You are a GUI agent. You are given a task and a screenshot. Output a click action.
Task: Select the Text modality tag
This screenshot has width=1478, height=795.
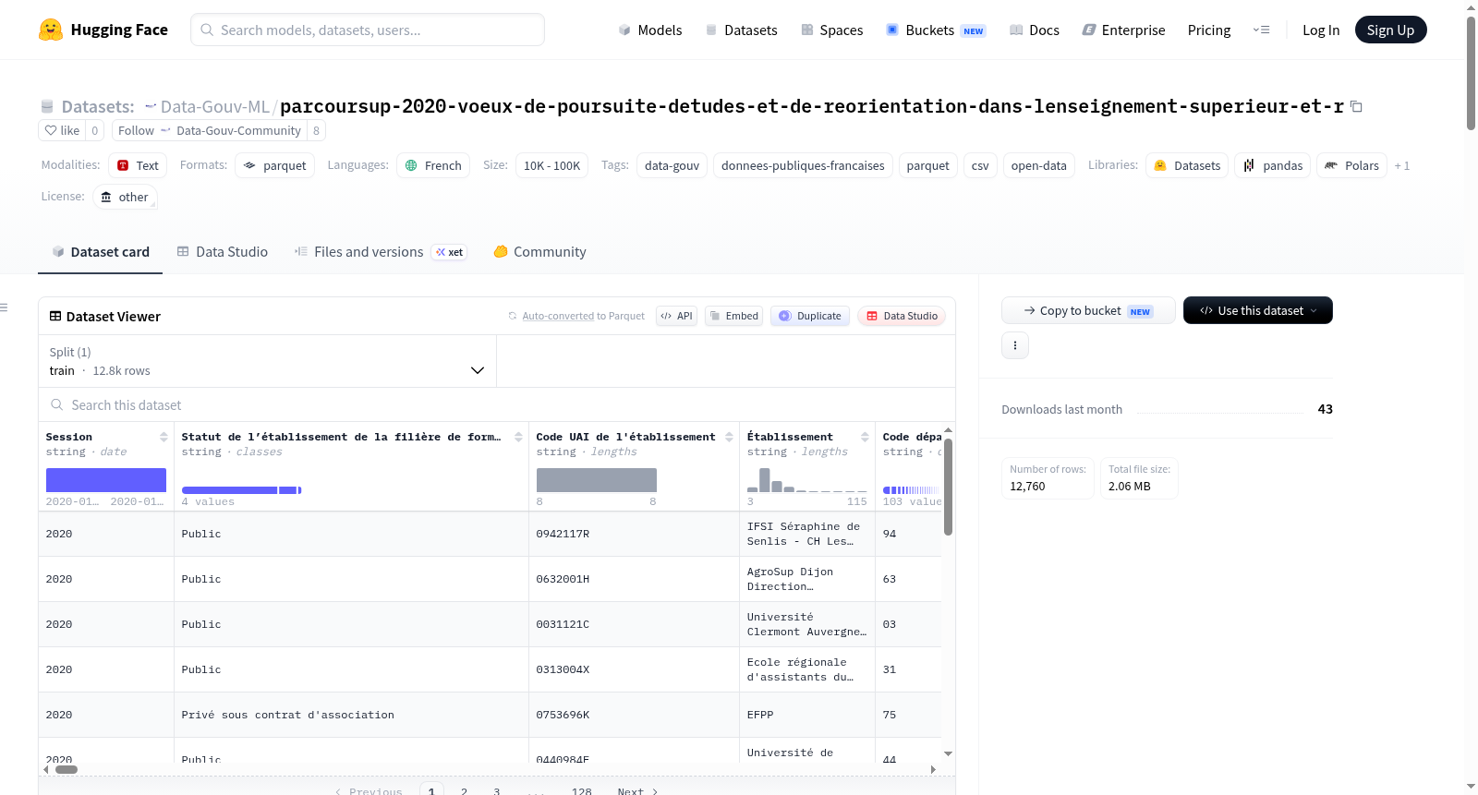138,165
